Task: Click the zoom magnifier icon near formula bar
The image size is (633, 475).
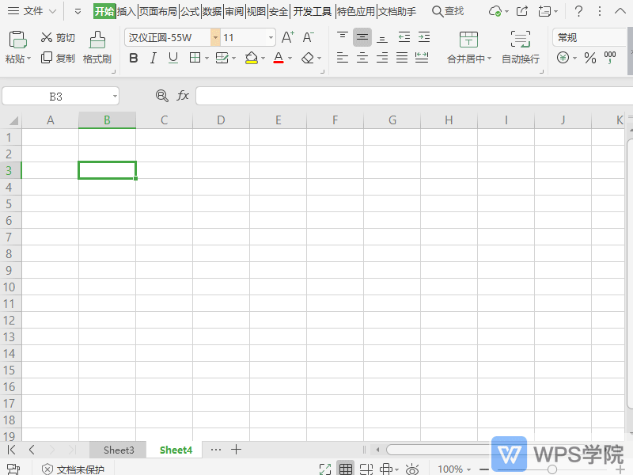Action: [162, 96]
